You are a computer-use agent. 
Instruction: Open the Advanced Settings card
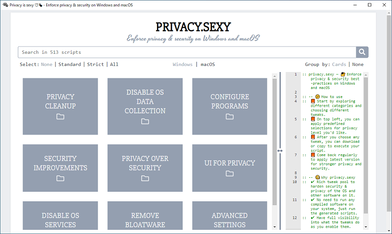(x=230, y=216)
